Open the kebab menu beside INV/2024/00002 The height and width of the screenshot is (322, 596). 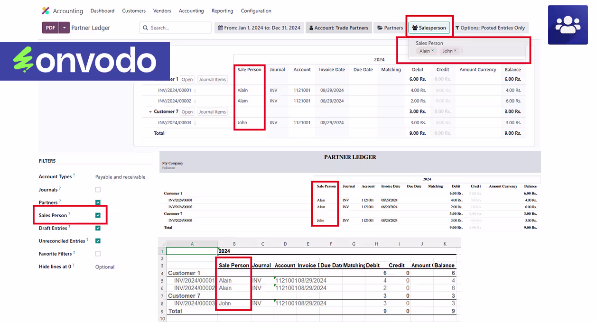(x=195, y=101)
